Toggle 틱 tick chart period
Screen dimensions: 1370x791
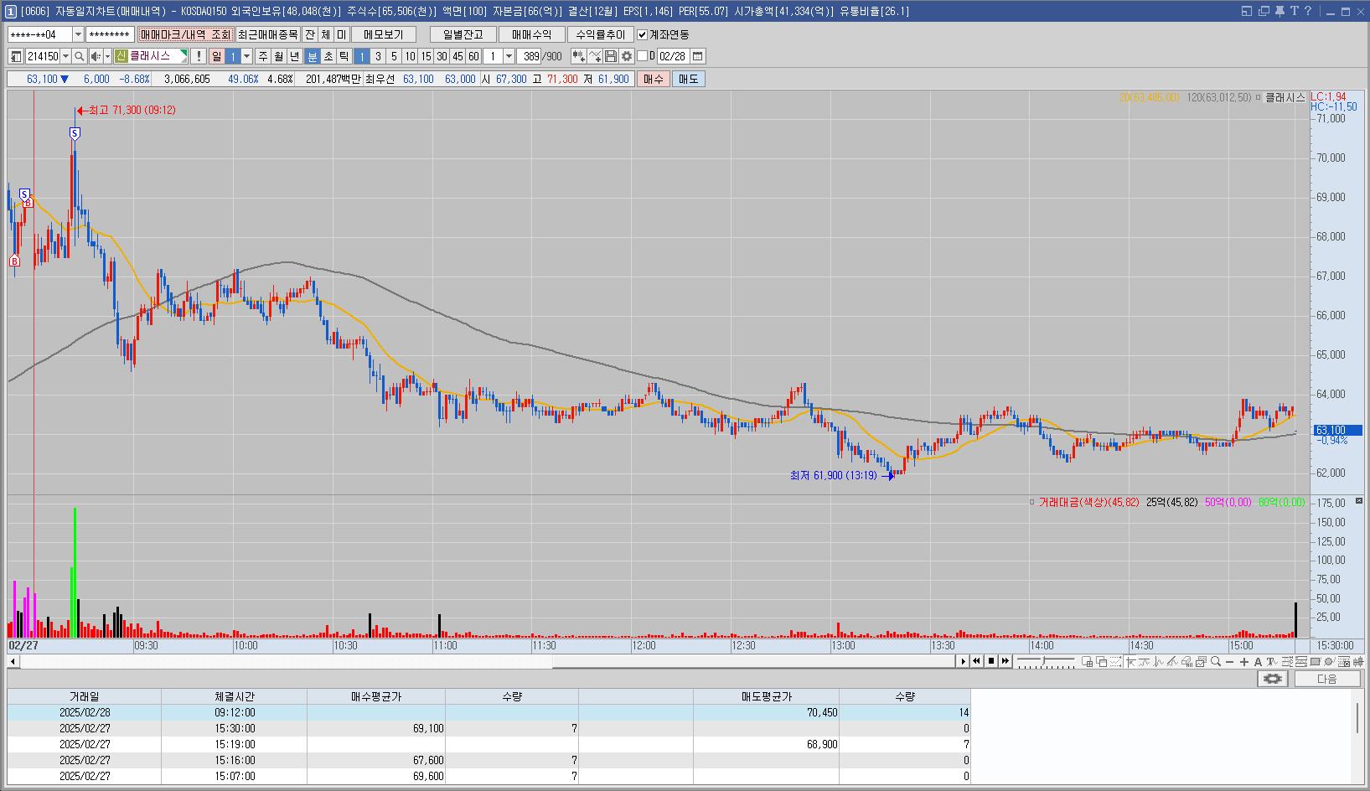tap(344, 56)
